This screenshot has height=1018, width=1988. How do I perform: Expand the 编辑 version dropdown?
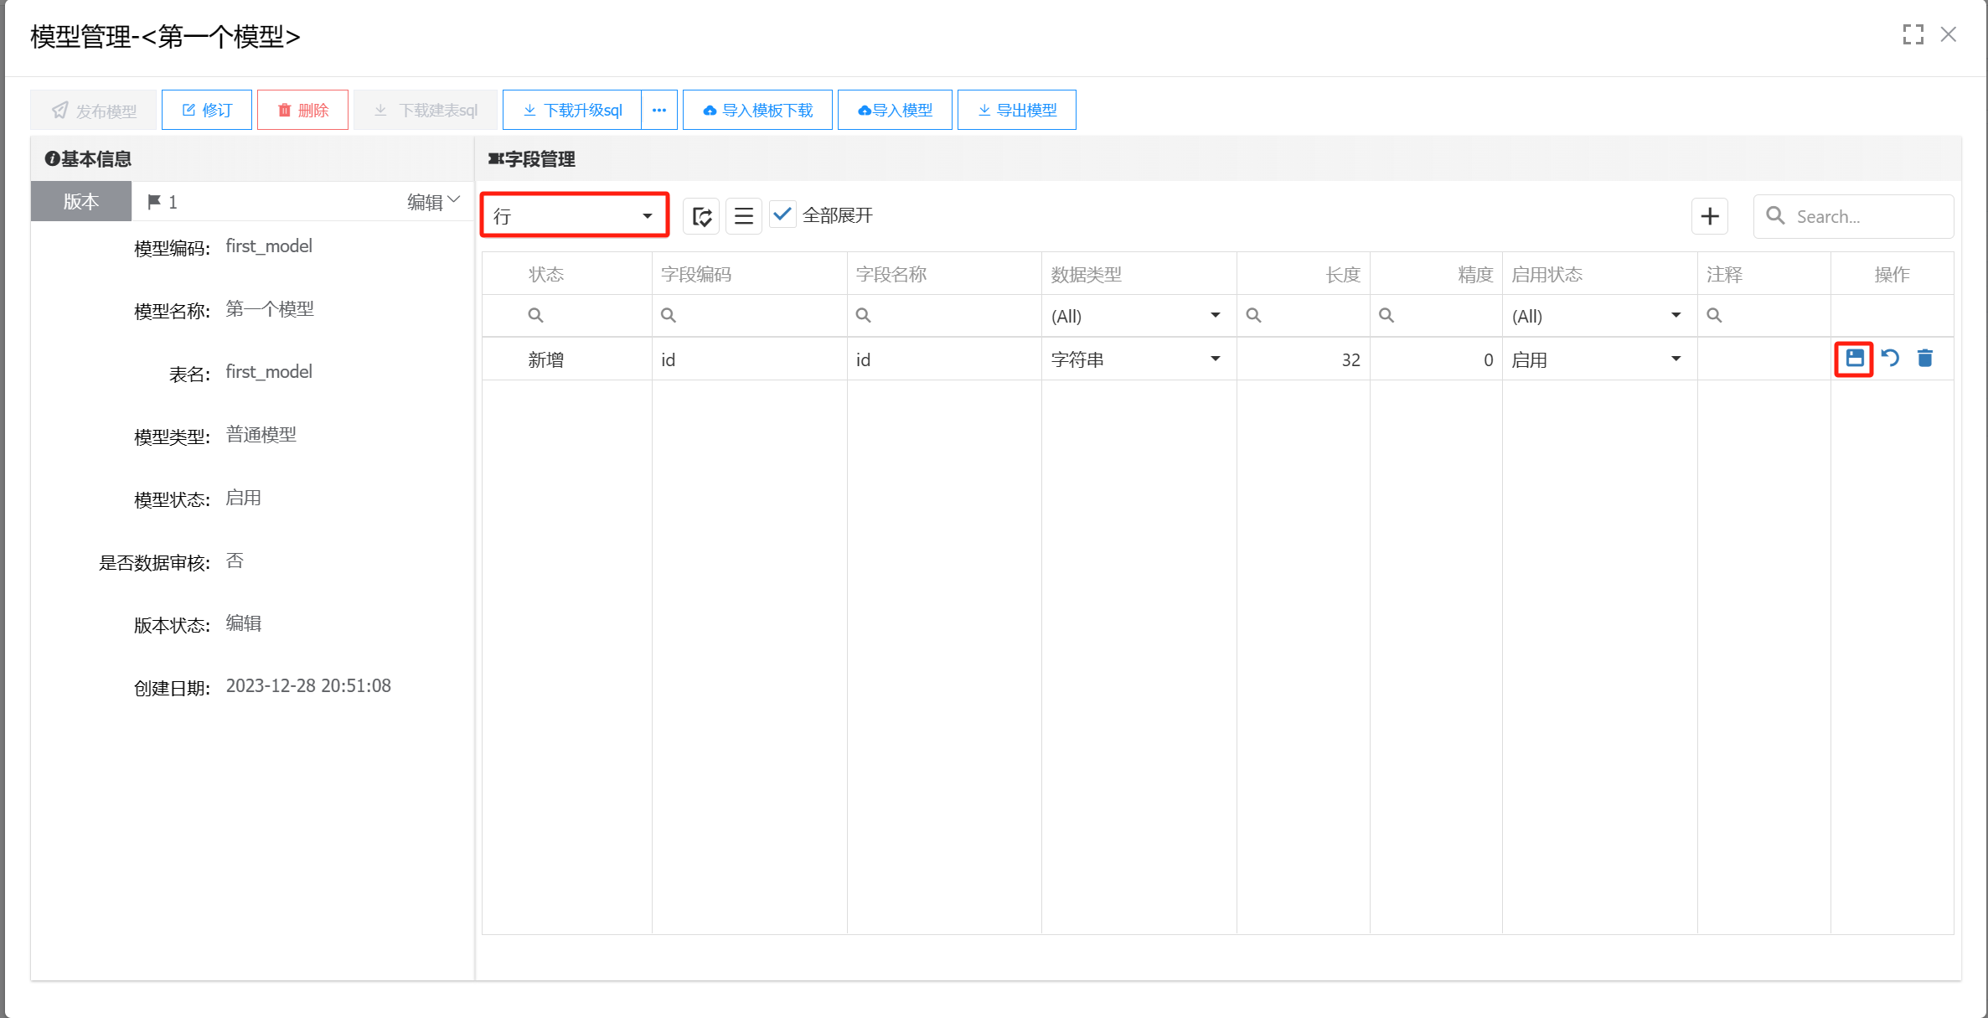tap(434, 201)
